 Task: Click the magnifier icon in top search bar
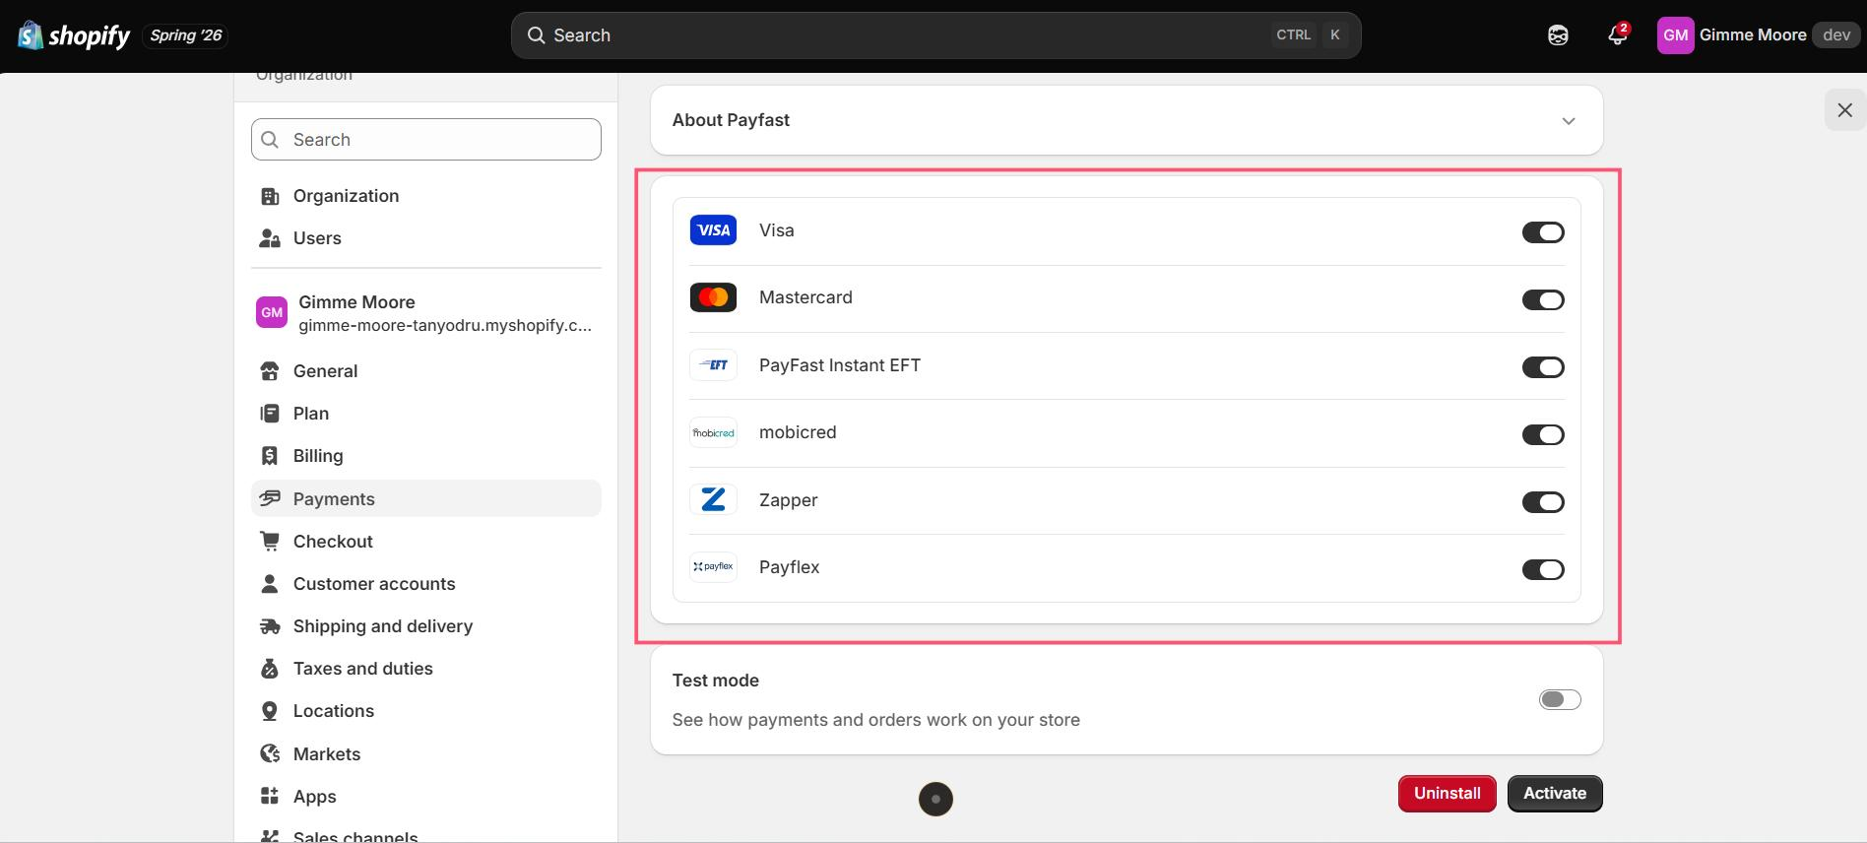point(536,35)
